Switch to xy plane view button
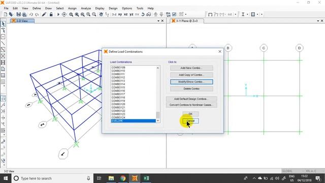Image resolution: width=325 pixels, height=183 pixels. tap(120, 14)
